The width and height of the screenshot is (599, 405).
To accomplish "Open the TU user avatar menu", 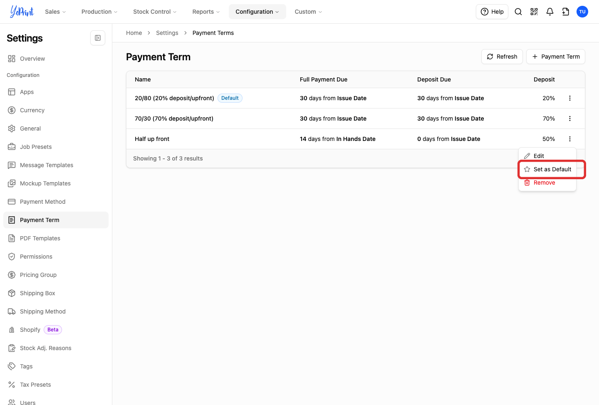I will tap(582, 12).
